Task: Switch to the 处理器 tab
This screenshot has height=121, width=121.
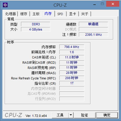Action: pos(10,14)
